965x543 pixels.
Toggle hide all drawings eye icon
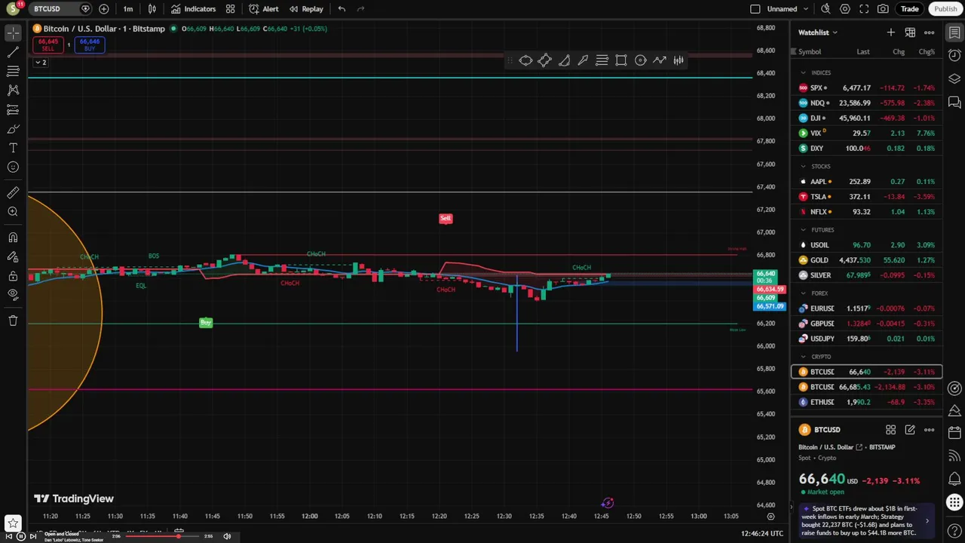coord(13,294)
